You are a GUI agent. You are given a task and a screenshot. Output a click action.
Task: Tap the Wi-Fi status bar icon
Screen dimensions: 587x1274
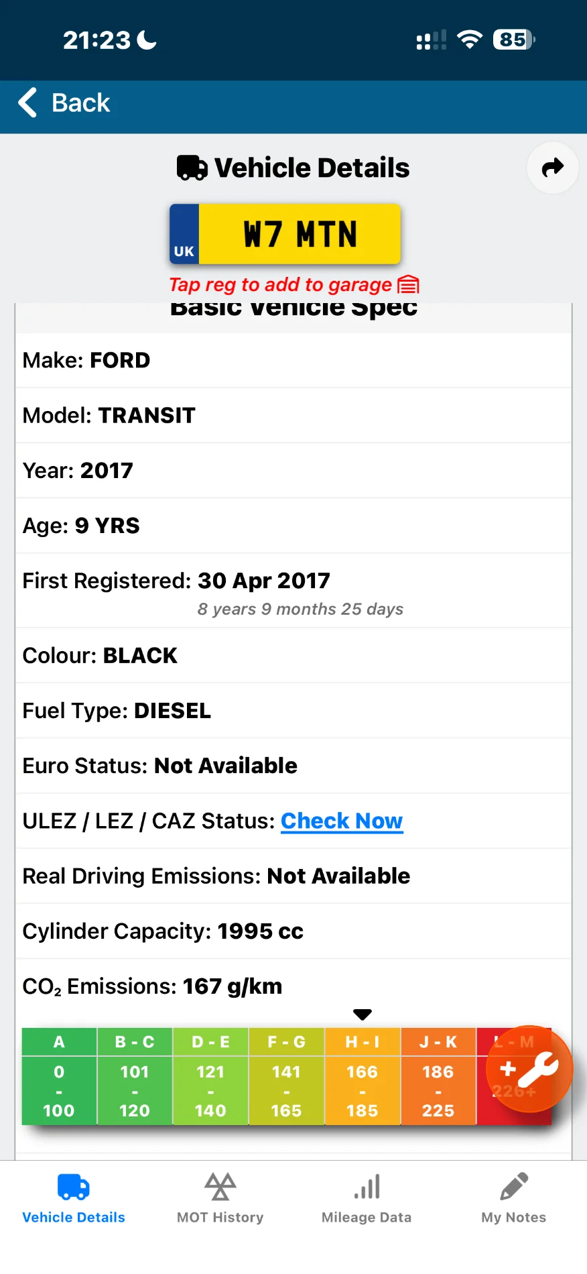(470, 40)
